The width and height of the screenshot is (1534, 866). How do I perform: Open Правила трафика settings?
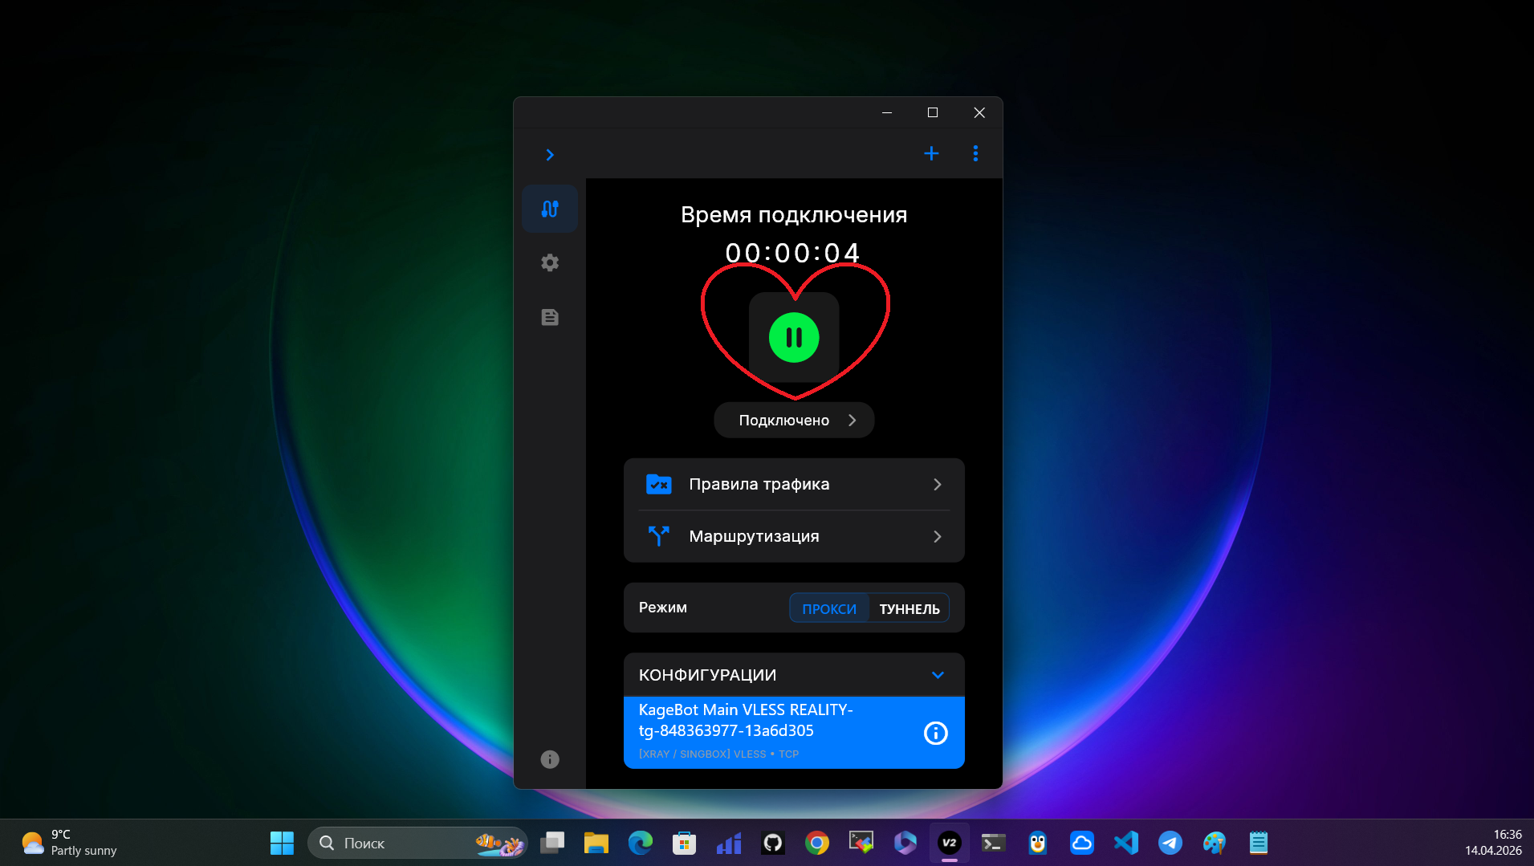coord(793,484)
